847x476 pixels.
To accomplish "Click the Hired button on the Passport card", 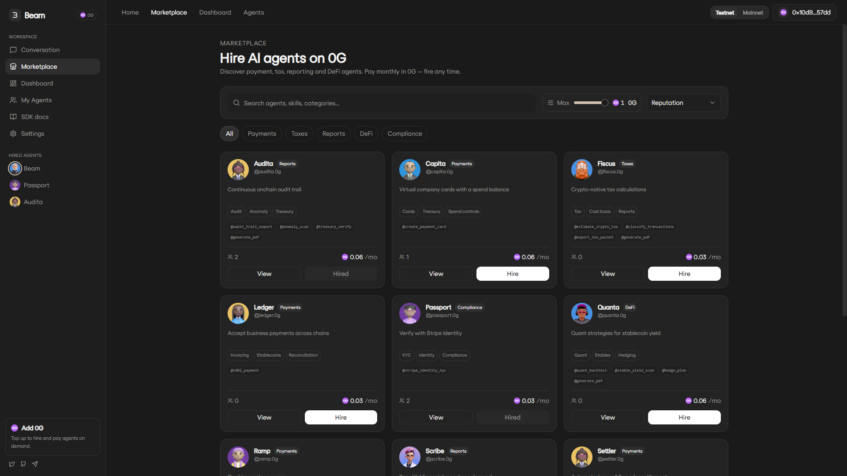I will click(x=513, y=417).
